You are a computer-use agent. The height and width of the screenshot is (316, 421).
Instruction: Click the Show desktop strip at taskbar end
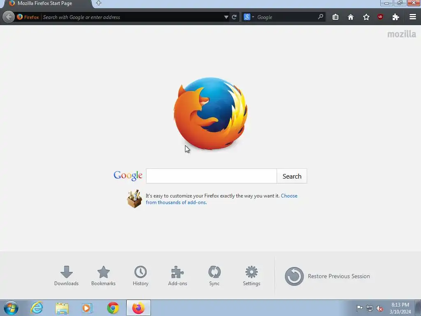418,308
